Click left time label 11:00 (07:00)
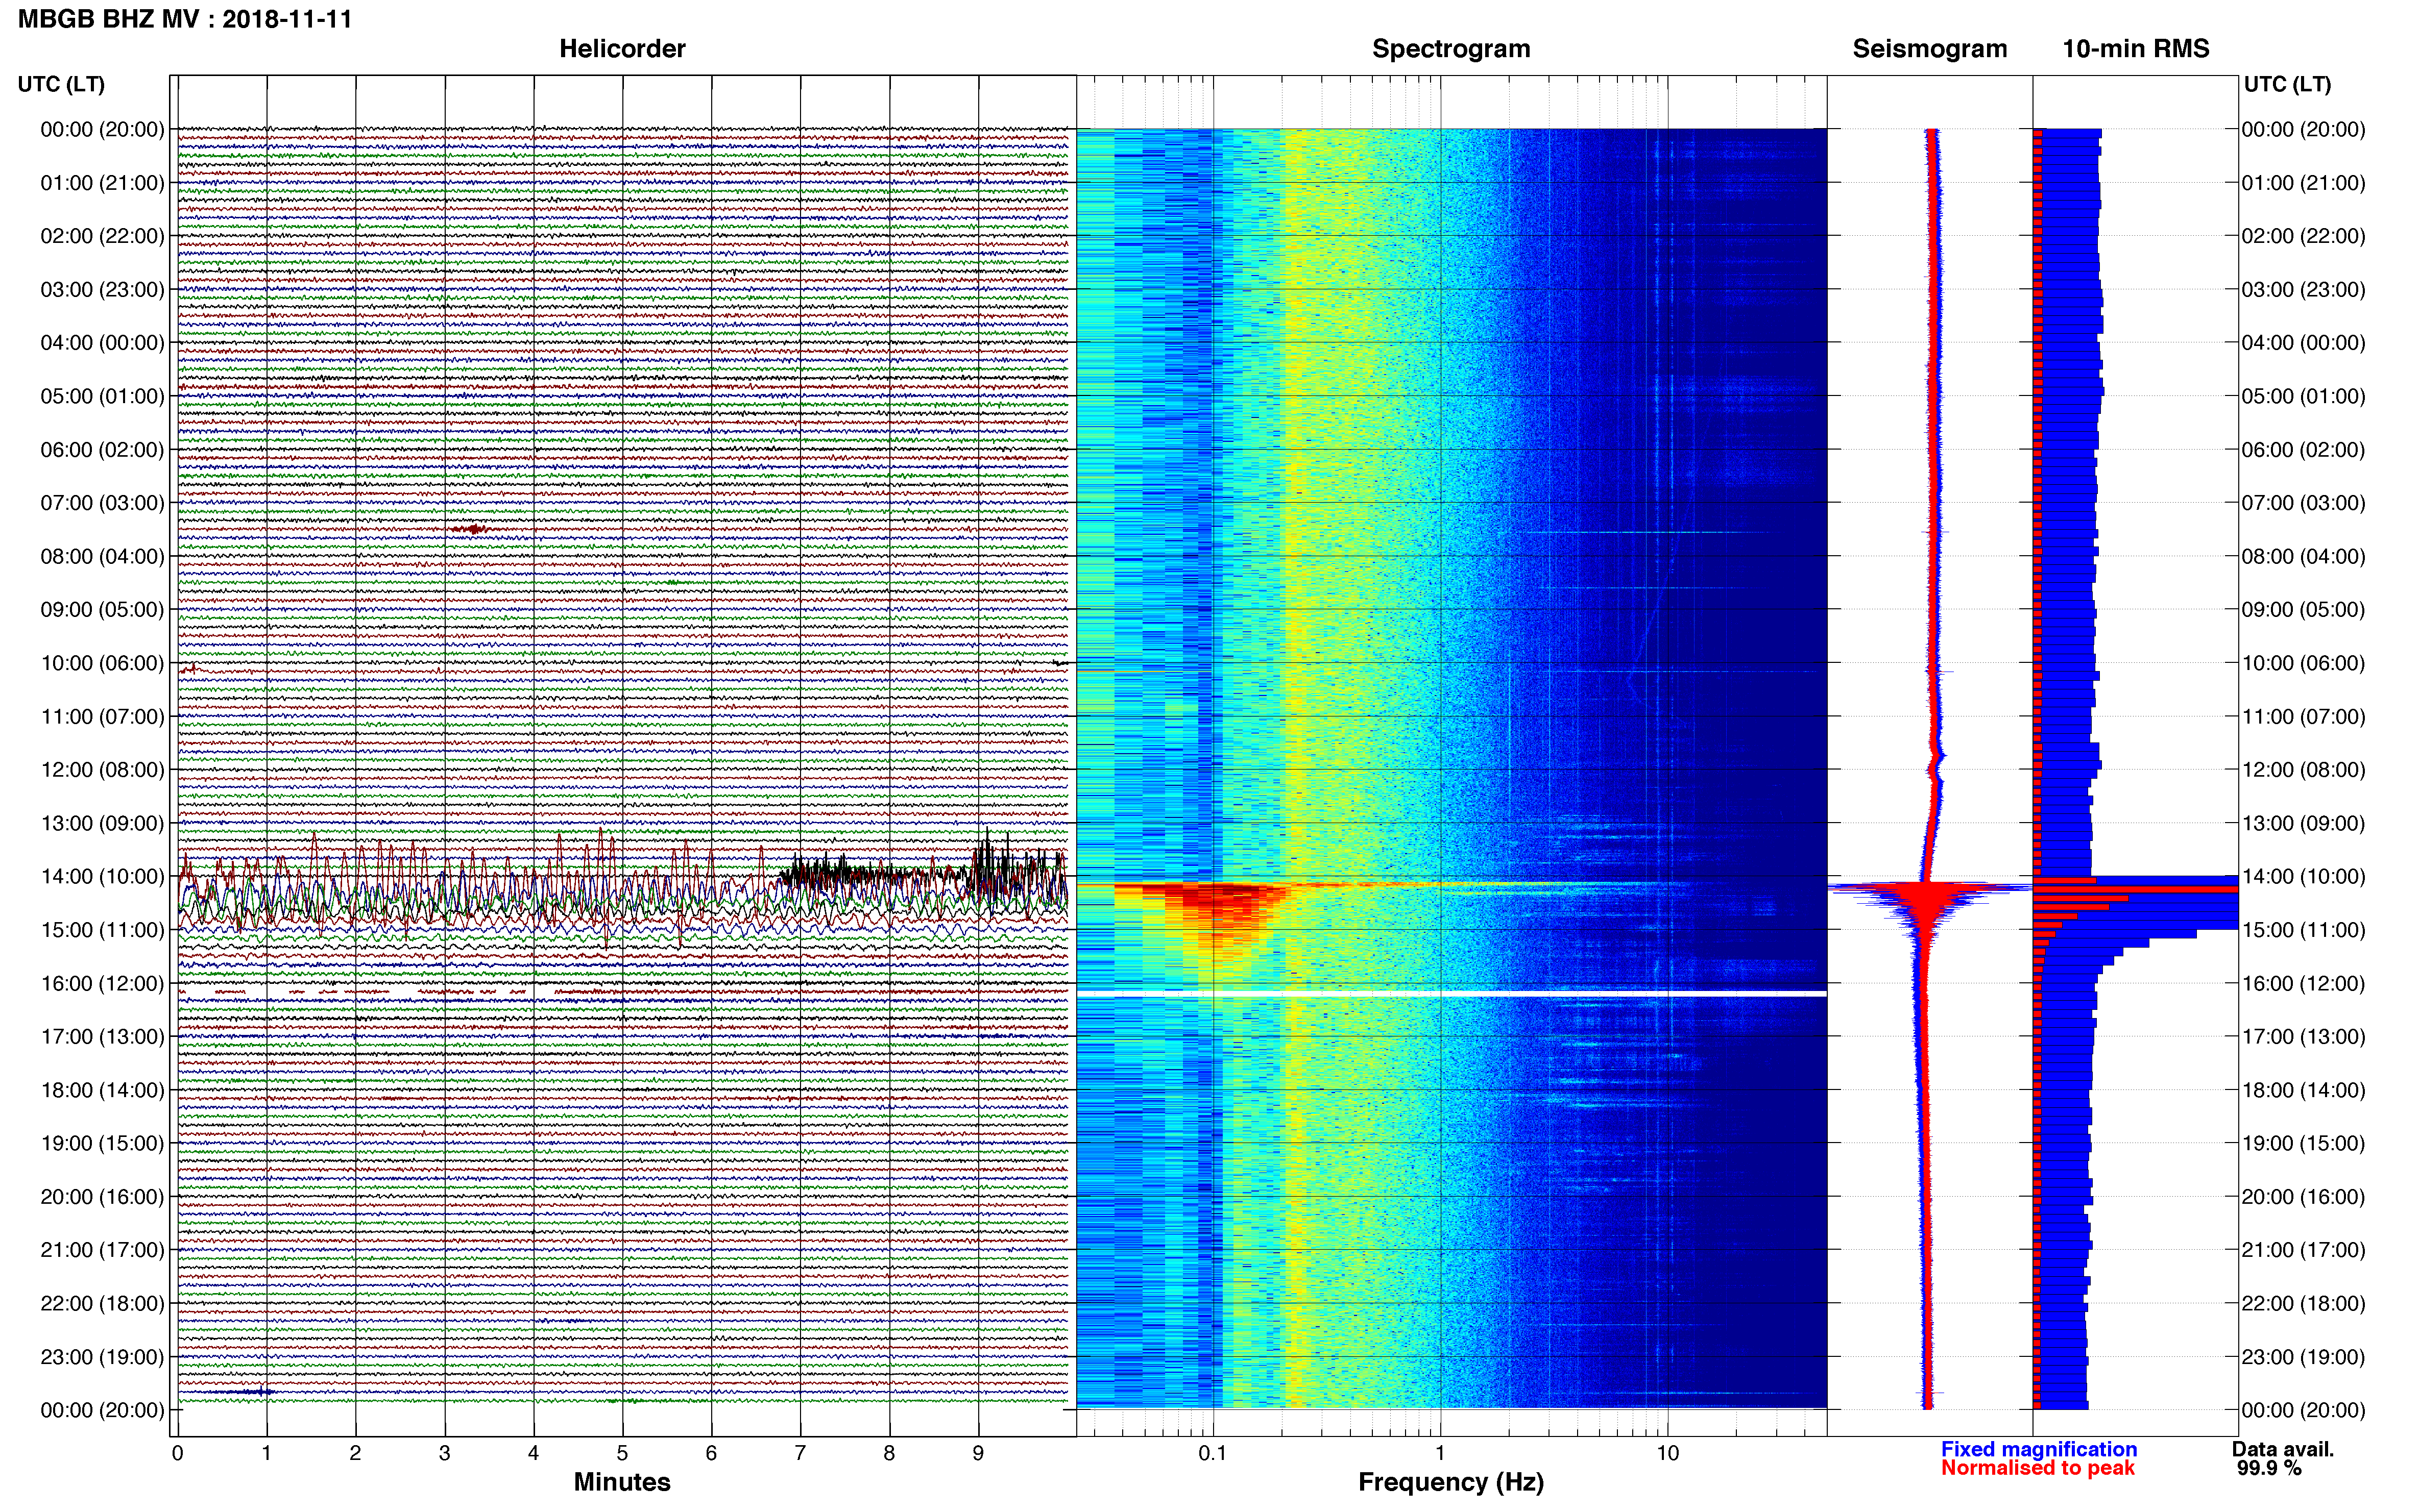2420x1512 pixels. coord(102,716)
